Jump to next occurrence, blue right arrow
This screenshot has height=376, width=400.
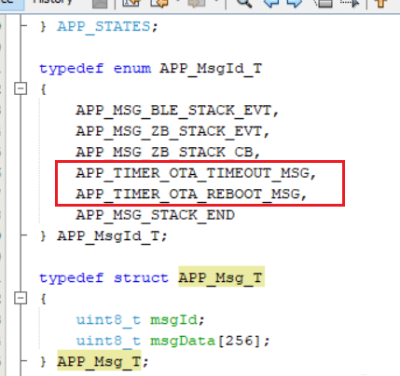(294, 3)
